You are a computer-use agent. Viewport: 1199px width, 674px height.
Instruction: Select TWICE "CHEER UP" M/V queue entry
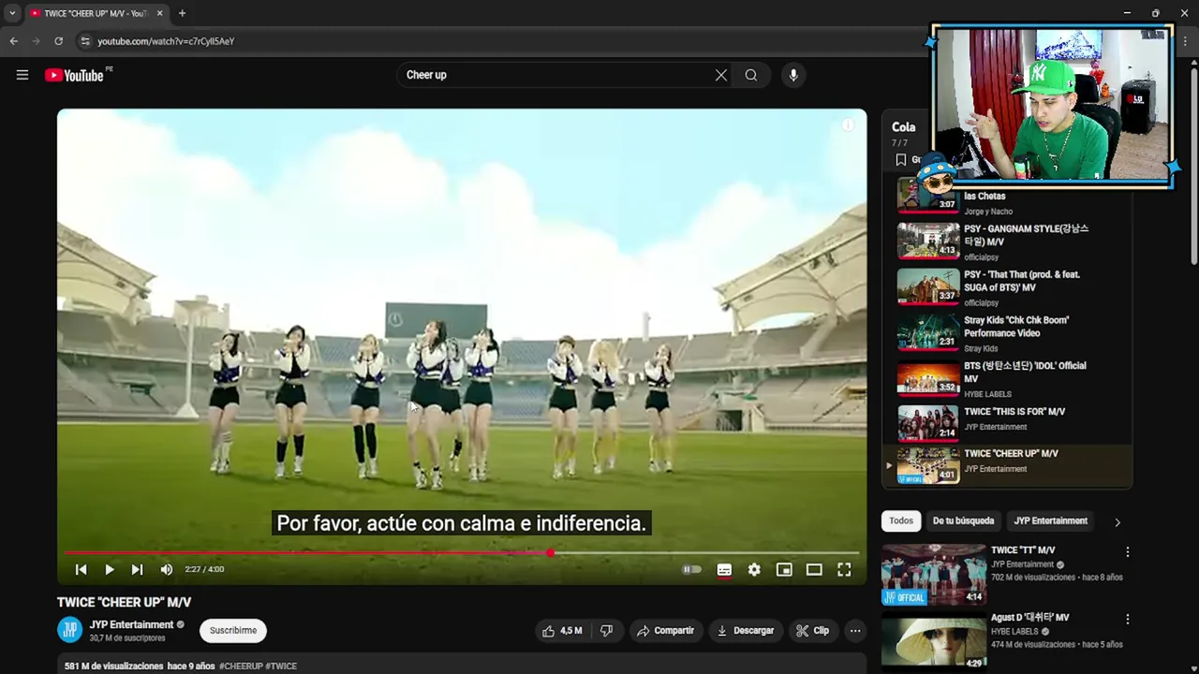[1007, 465]
